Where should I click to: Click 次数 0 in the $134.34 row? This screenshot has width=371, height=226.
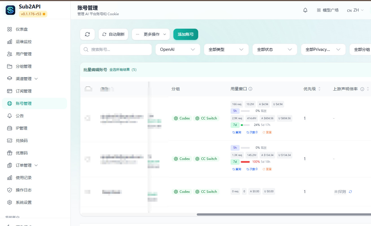[252, 169]
